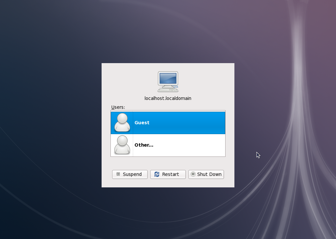The width and height of the screenshot is (336, 239).
Task: Click blank dialog area left of computer icon
Action: tap(128, 81)
